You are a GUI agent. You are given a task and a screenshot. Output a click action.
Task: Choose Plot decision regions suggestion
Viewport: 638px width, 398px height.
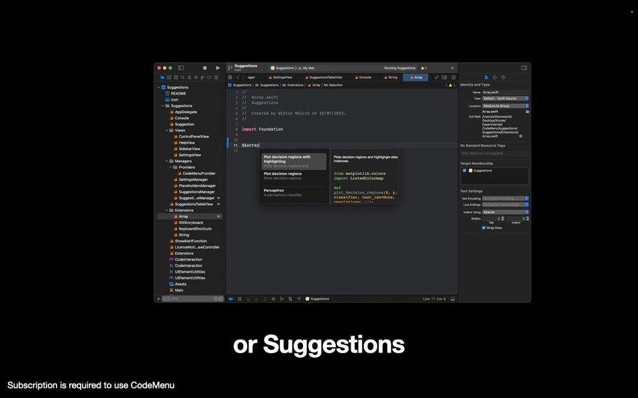click(x=293, y=176)
